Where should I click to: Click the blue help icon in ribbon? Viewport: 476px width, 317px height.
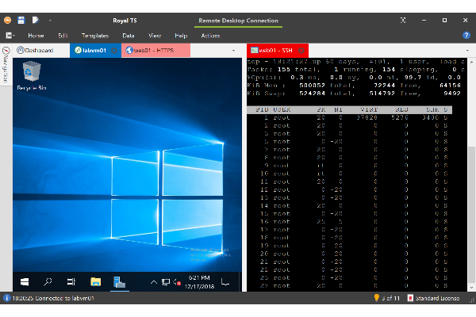pyautogui.click(x=466, y=36)
